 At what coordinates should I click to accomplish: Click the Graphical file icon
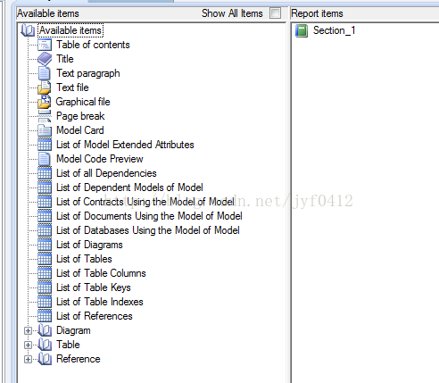coord(45,102)
